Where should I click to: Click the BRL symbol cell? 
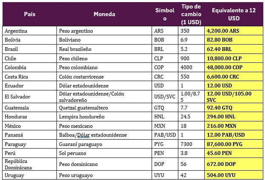coord(160,49)
